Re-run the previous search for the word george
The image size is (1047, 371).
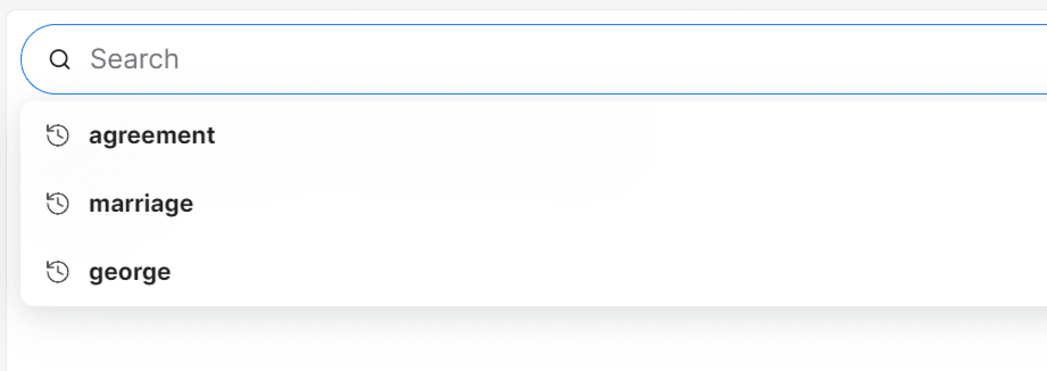130,272
